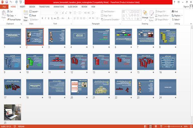Click the Sign in link
Image resolution: width=193 pixels, height=128 pixels.
click(186, 7)
